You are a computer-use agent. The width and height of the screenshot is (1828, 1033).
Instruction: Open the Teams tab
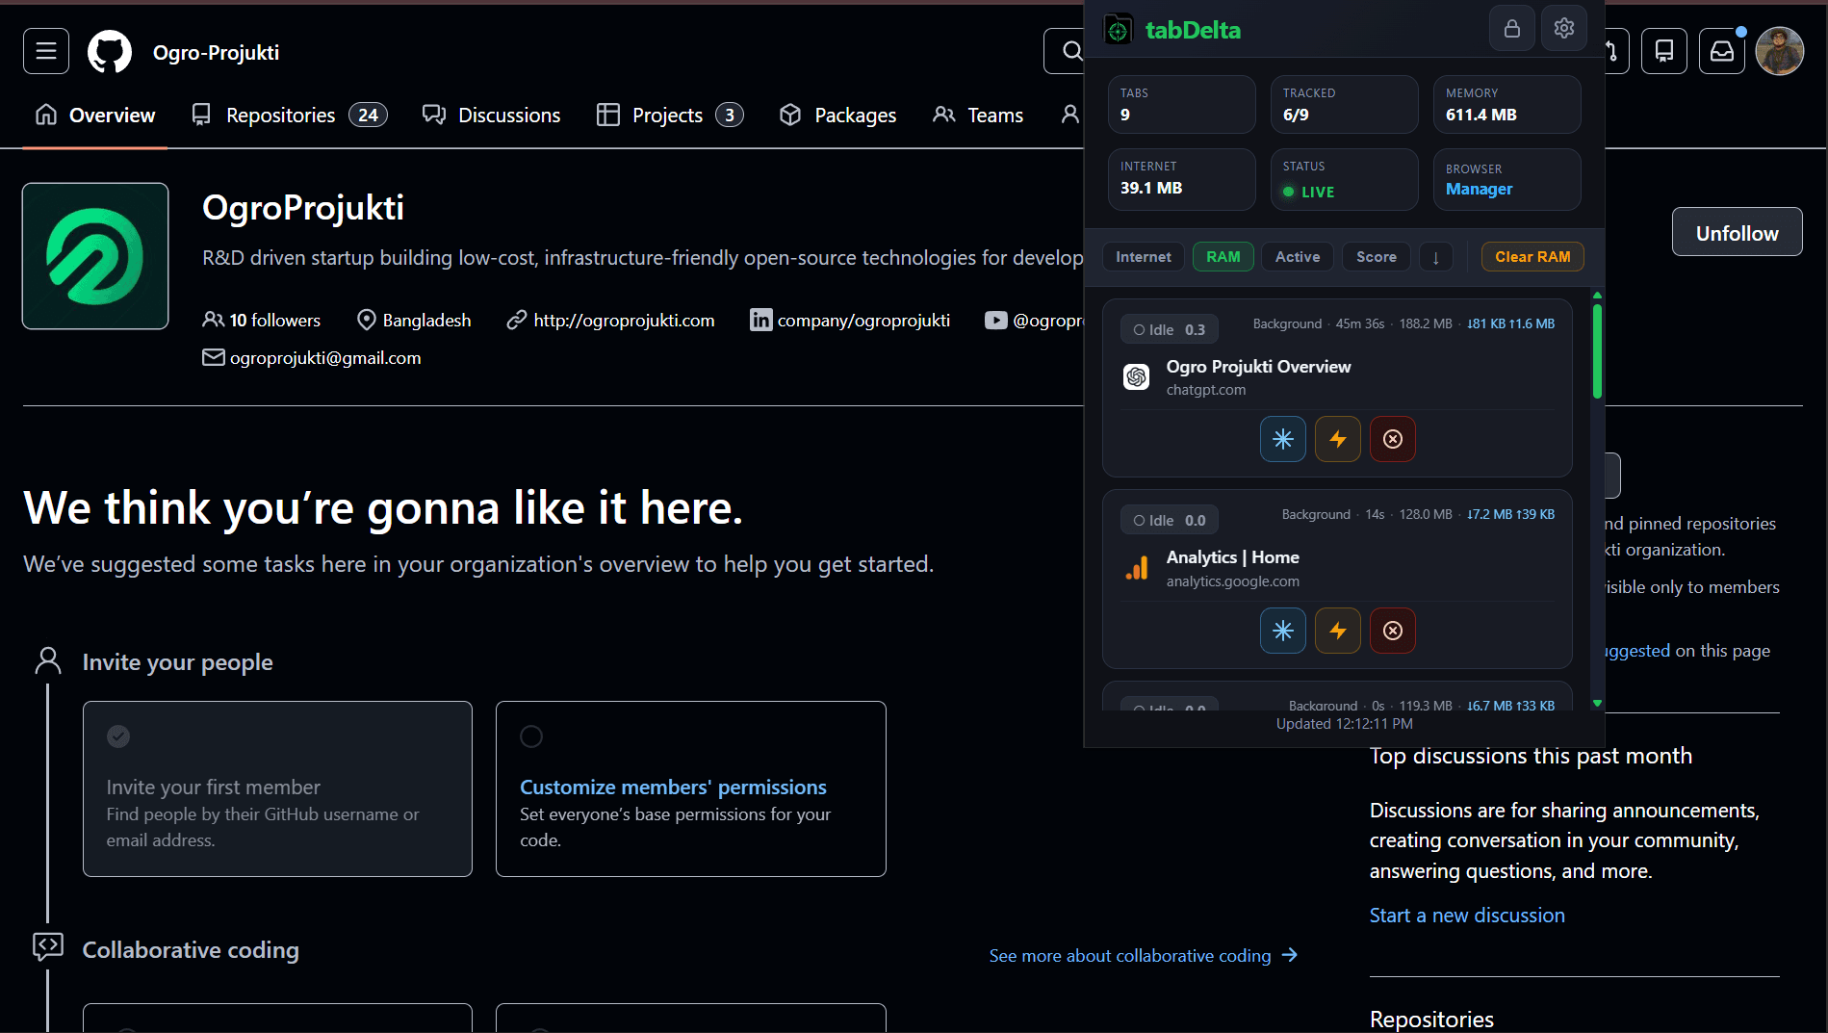(x=978, y=115)
